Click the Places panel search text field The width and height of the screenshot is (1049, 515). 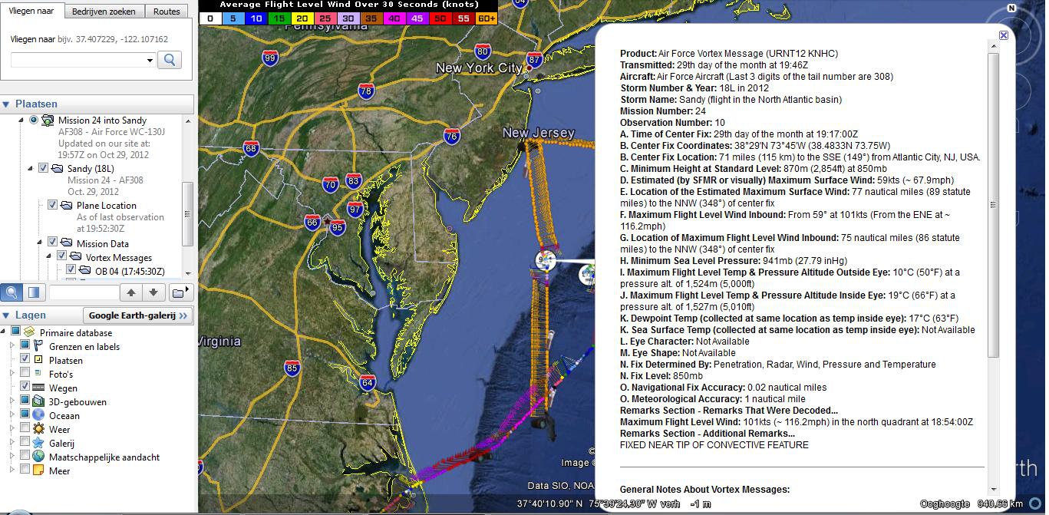click(x=84, y=292)
